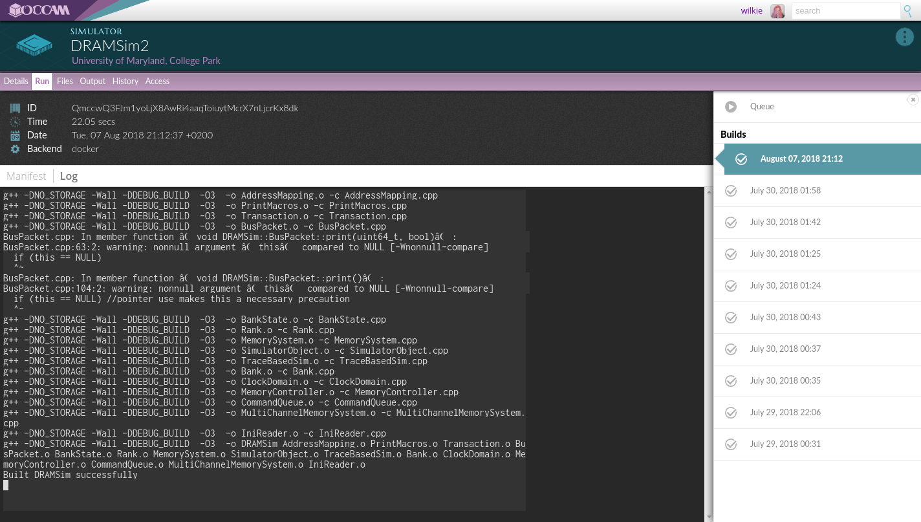921x522 pixels.
Task: Click the date value Tue, 07 Aug 2018
Action: [x=142, y=135]
